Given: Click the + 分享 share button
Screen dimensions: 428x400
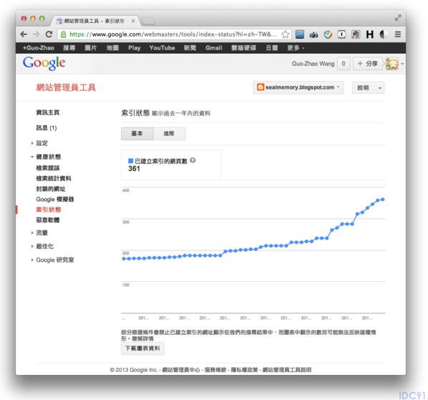Looking at the screenshot, I should point(368,64).
